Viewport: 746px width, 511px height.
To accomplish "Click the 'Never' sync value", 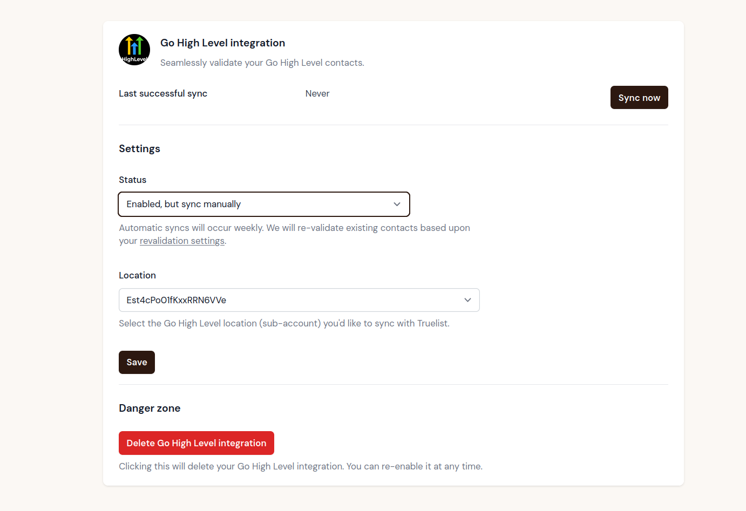I will pyautogui.click(x=317, y=93).
